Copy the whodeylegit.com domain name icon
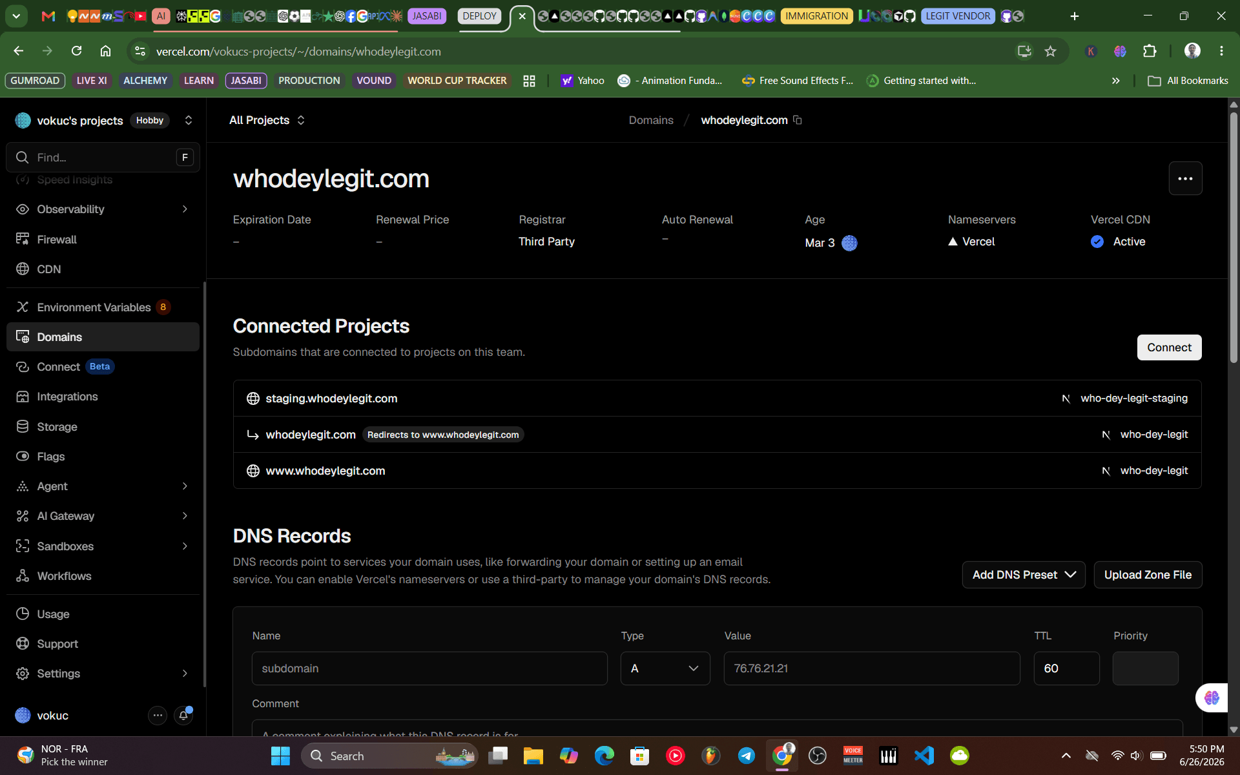Screen dimensions: 1240x775 tap(798, 120)
